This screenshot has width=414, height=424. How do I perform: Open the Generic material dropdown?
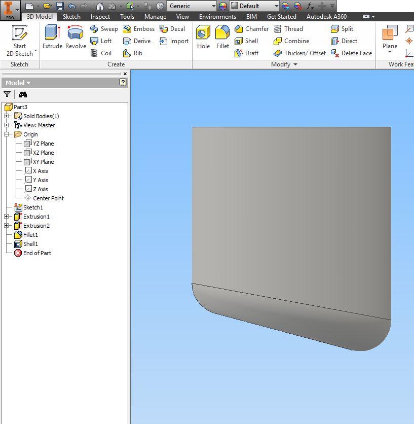pos(213,6)
